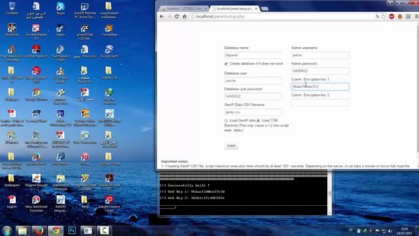The width and height of the screenshot is (419, 236).
Task: Reload the setup.php page
Action: tap(177, 16)
